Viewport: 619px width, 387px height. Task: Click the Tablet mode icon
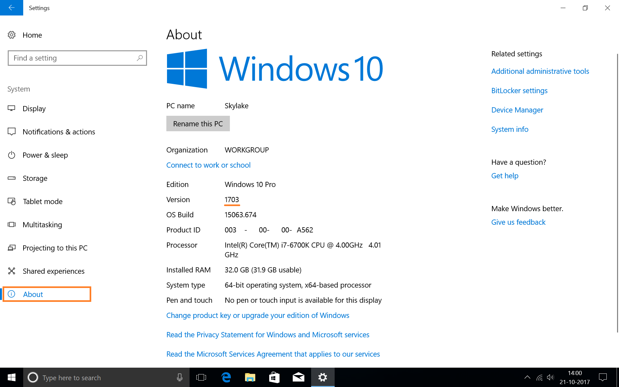(12, 202)
